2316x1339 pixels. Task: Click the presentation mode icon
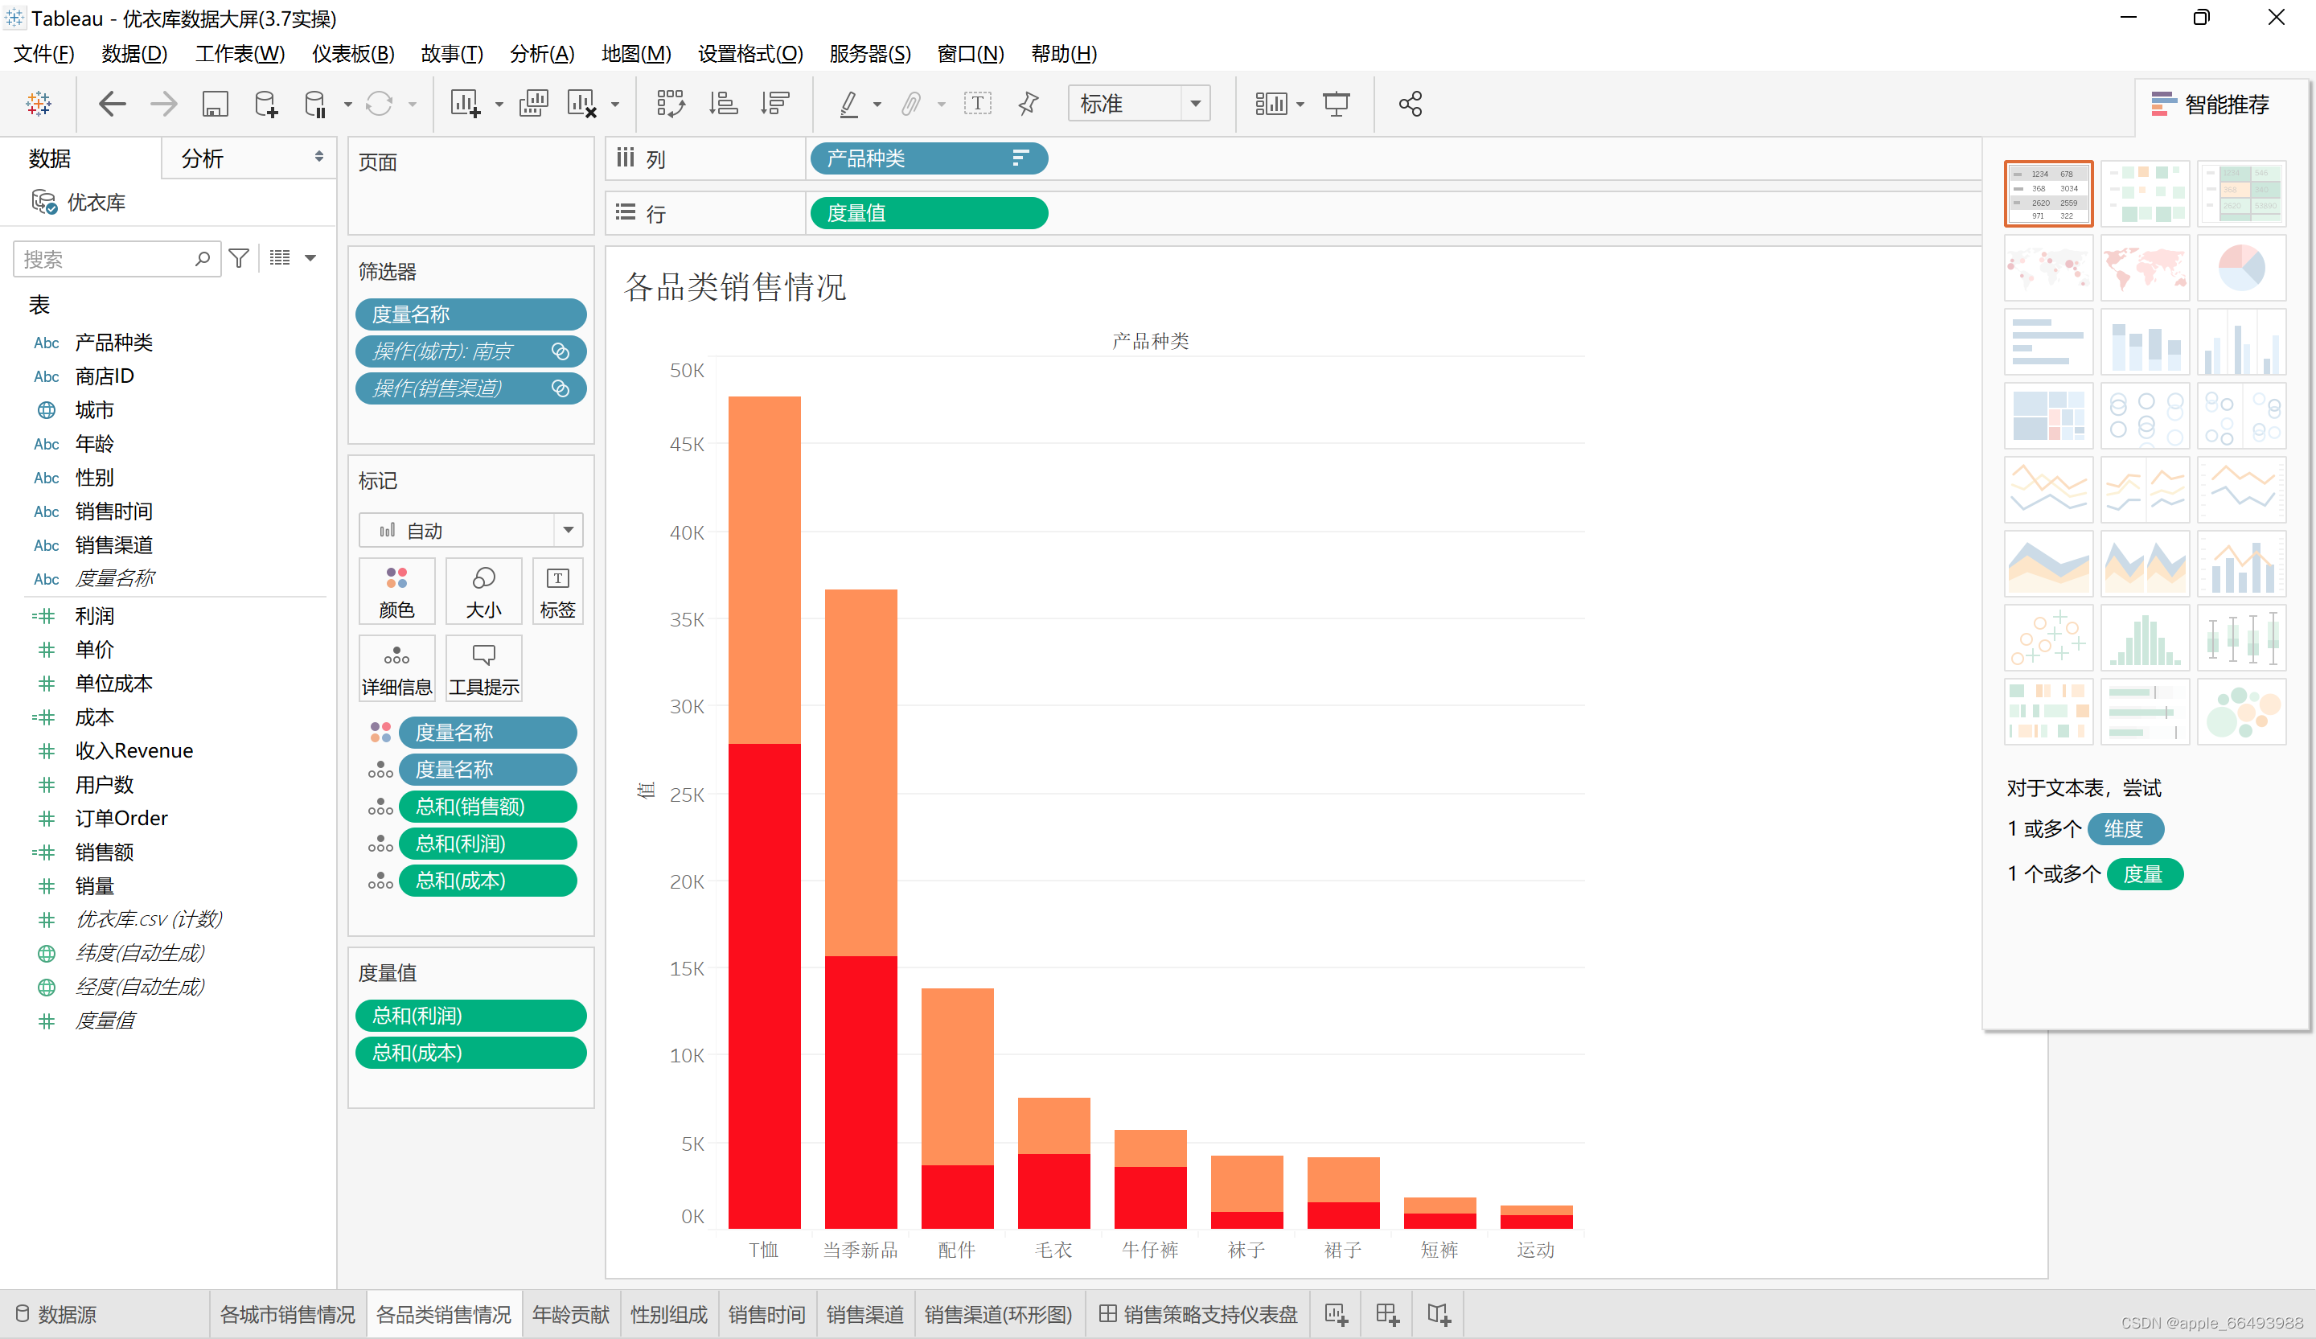(x=1336, y=104)
